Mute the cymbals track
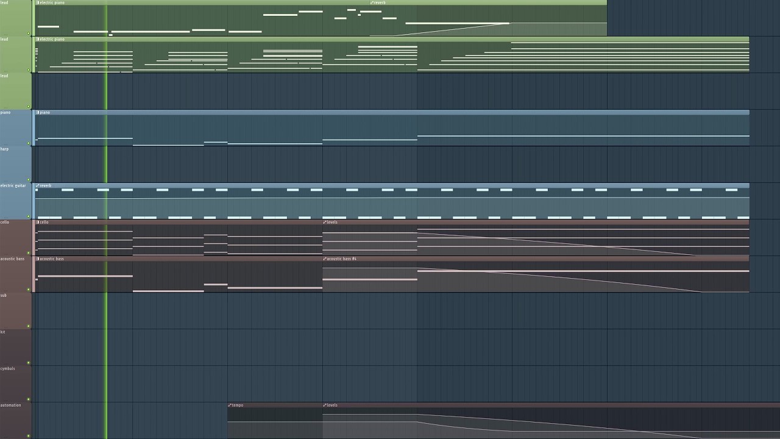This screenshot has height=439, width=780. (x=29, y=399)
